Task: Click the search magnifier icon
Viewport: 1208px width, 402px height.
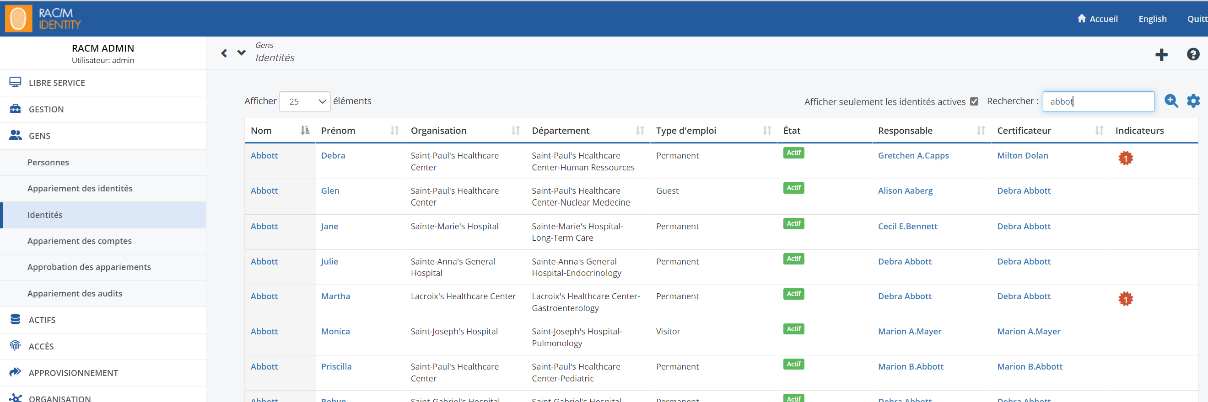Action: (1171, 101)
